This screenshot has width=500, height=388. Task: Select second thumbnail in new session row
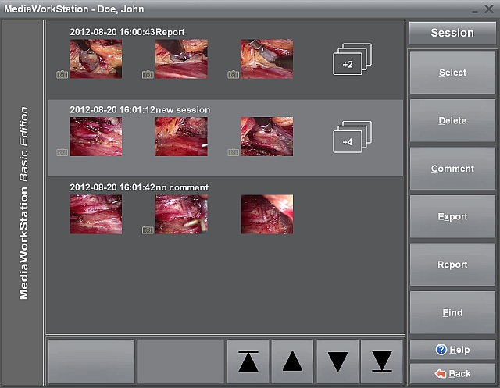point(181,137)
